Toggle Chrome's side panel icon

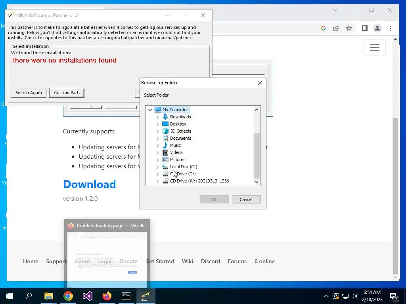(x=365, y=28)
